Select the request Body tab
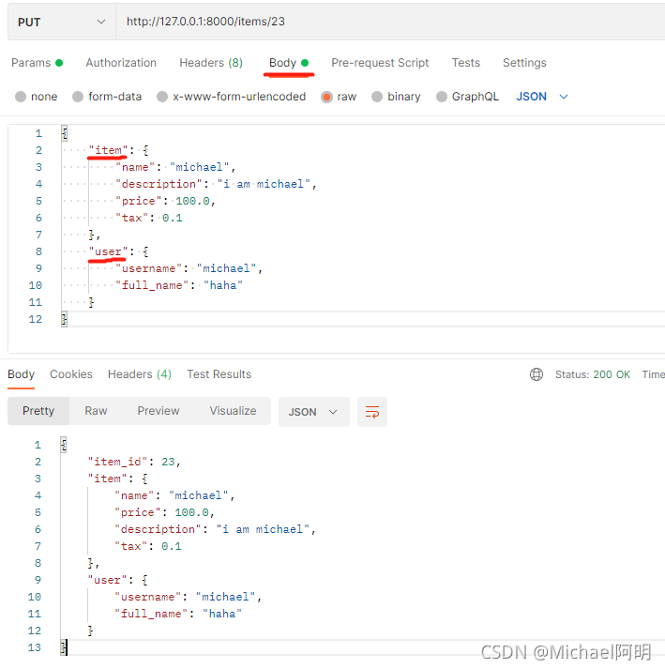 pyautogui.click(x=289, y=63)
